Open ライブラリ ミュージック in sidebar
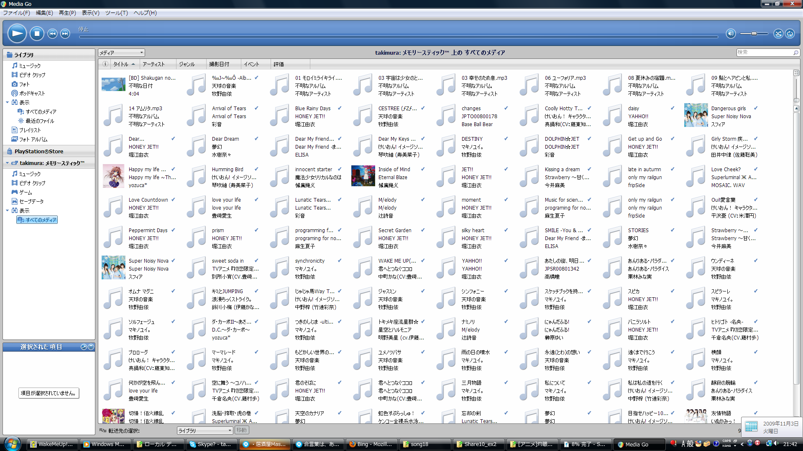The image size is (803, 451). point(26,66)
